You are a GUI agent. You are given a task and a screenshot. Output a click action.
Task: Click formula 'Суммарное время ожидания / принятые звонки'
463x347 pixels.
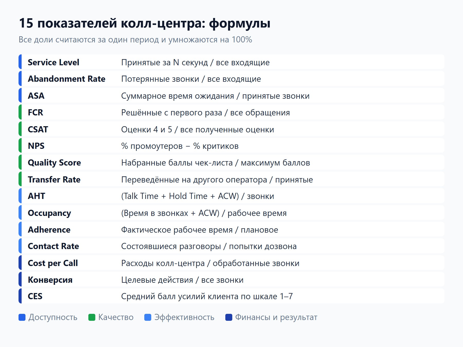click(x=215, y=96)
